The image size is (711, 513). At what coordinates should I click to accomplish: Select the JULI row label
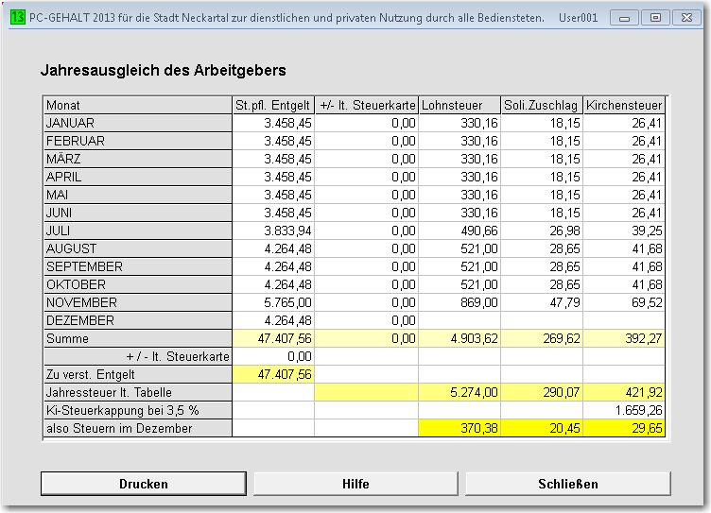tap(138, 231)
